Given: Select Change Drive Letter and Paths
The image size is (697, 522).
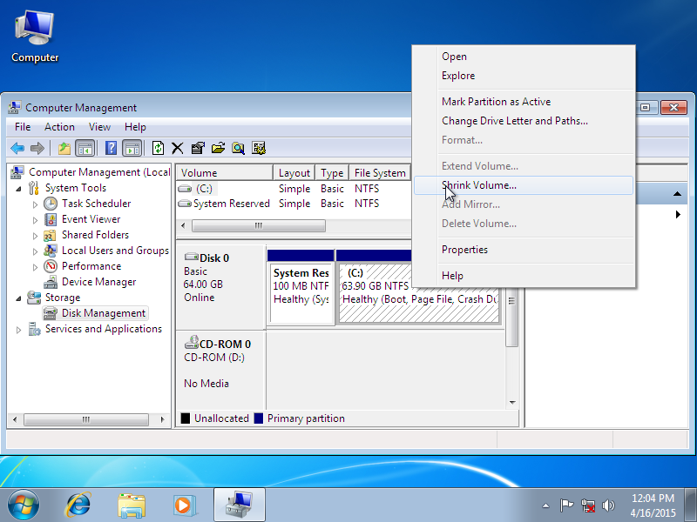Looking at the screenshot, I should point(524,121).
